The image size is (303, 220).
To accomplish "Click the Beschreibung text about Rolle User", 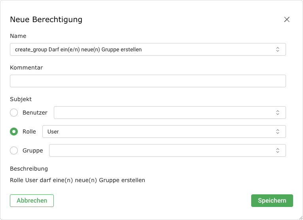I will 78,180.
